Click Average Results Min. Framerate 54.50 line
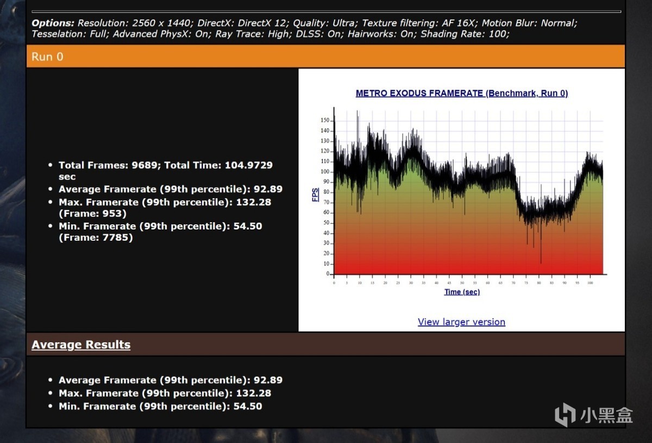Image resolution: width=652 pixels, height=443 pixels. click(x=160, y=406)
